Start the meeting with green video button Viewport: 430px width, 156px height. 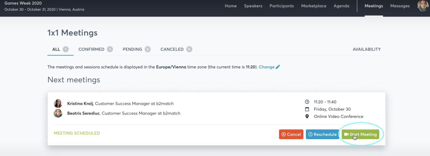pyautogui.click(x=361, y=134)
